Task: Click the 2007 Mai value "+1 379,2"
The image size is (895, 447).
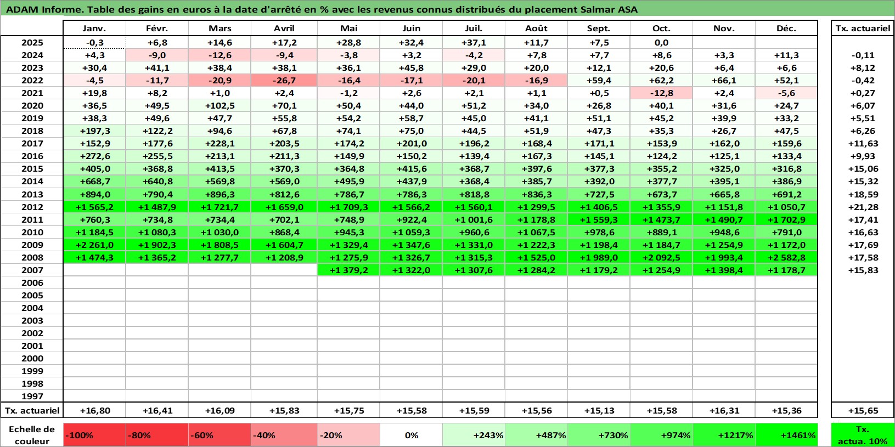Action: click(x=348, y=270)
